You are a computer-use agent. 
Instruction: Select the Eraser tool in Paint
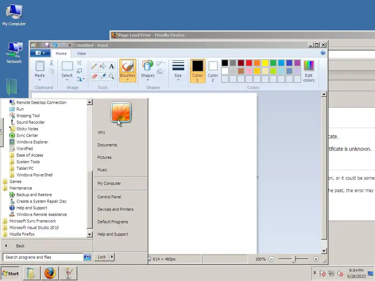pos(94,76)
